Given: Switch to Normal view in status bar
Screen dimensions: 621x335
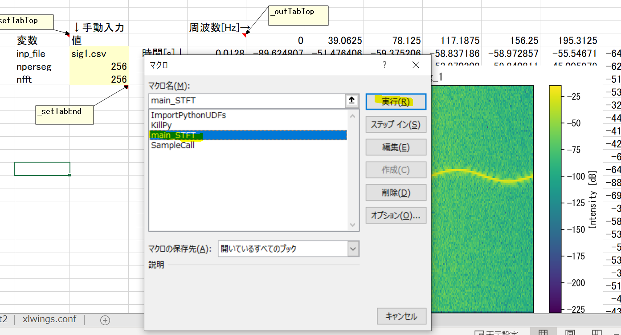Looking at the screenshot, I should coord(543,332).
